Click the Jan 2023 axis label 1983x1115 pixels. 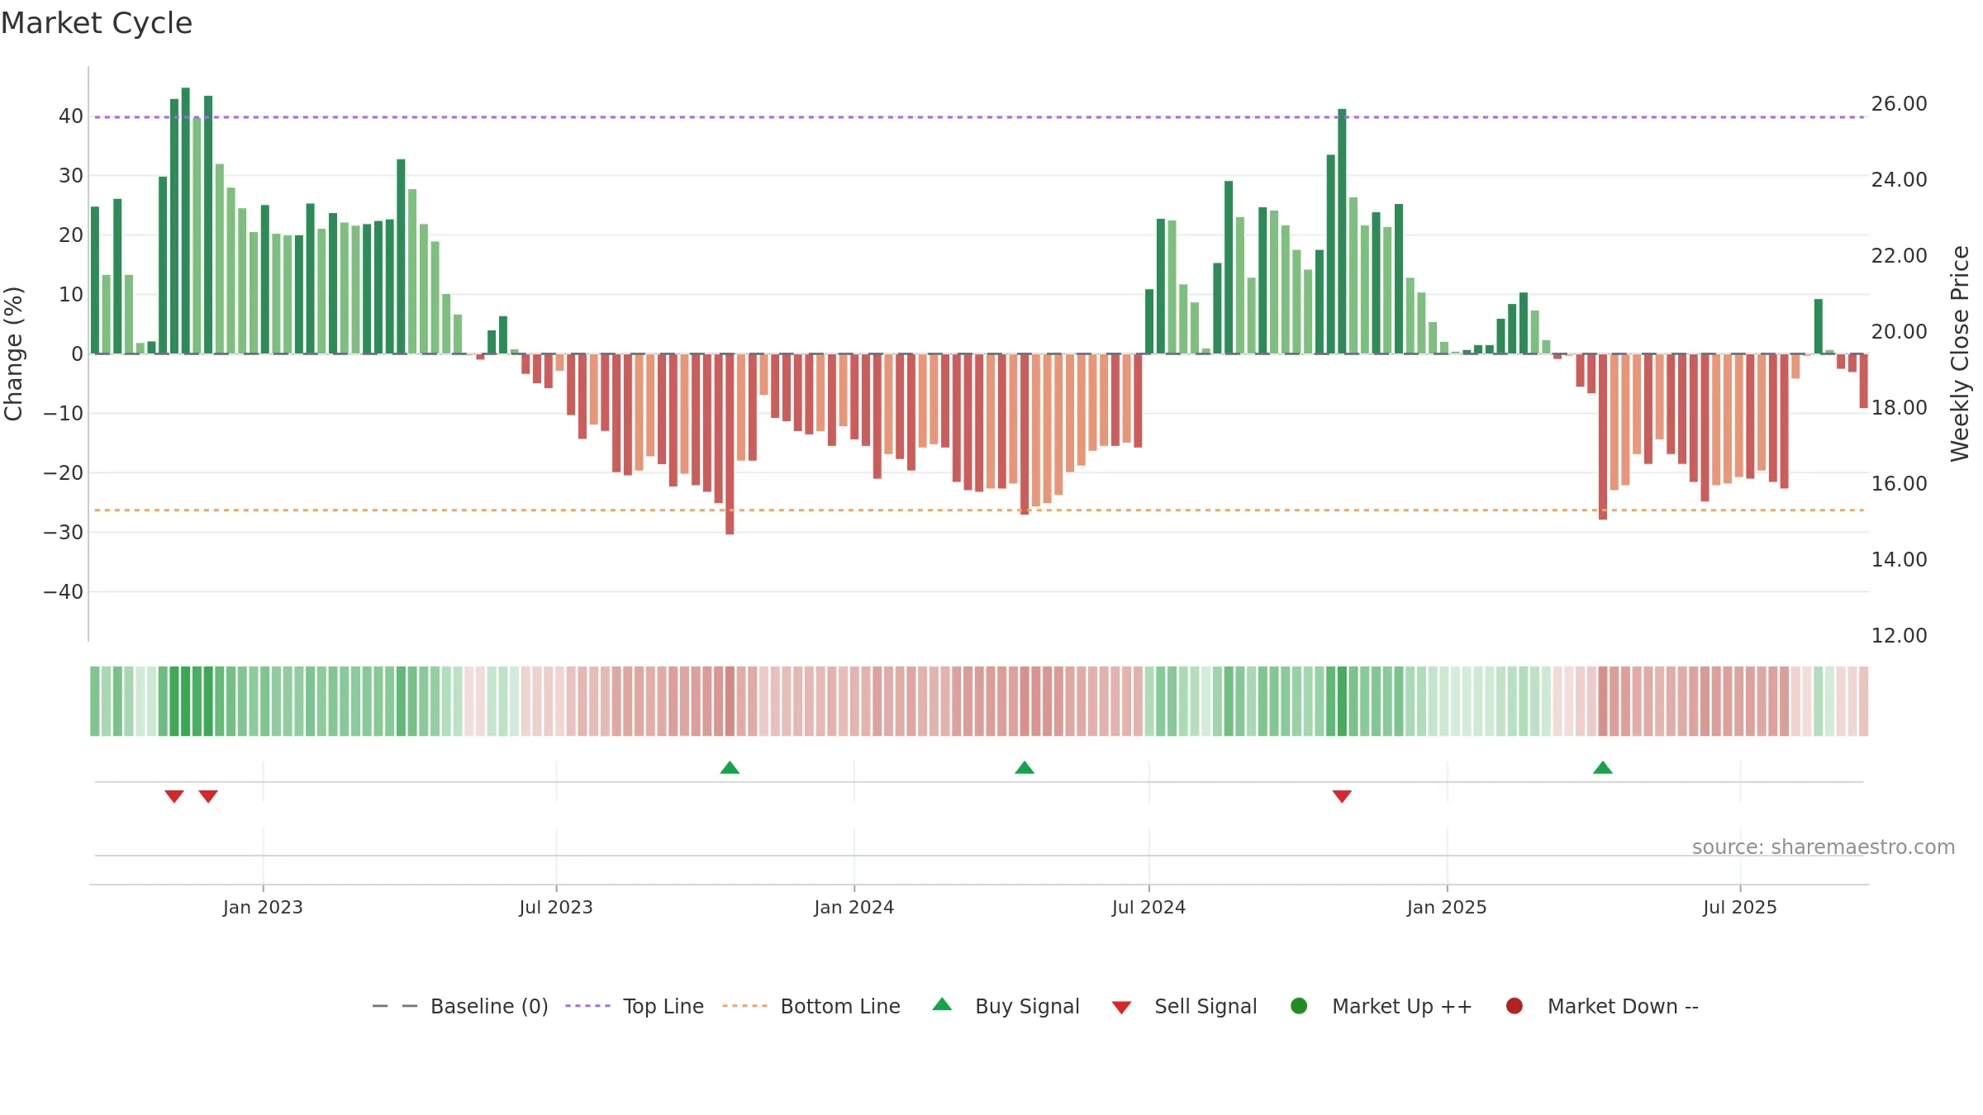(263, 907)
